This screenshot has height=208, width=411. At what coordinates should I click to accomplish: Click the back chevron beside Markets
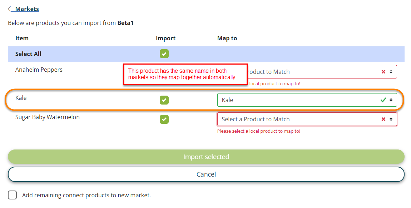tap(10, 9)
